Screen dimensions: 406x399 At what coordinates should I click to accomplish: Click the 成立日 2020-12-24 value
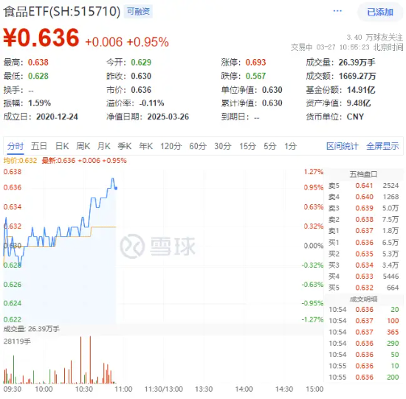[57, 117]
